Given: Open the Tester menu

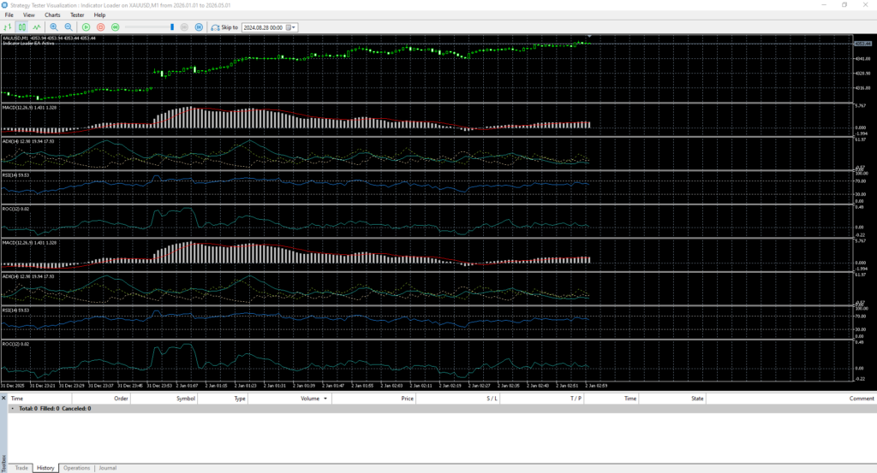Looking at the screenshot, I should tap(77, 15).
